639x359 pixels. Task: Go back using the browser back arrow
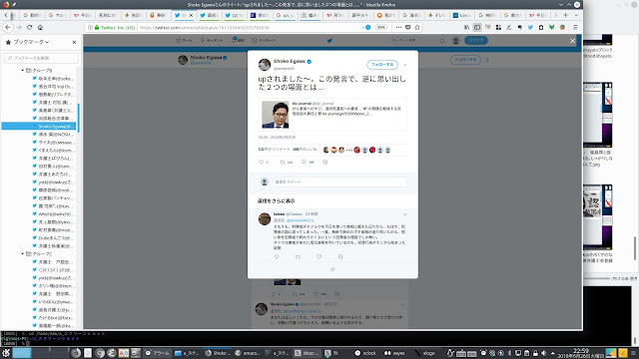[x=8, y=27]
